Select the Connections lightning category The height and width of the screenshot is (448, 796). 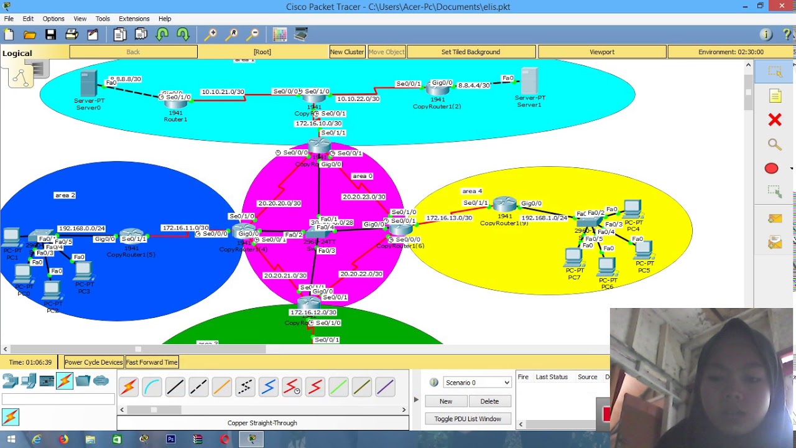tap(65, 381)
